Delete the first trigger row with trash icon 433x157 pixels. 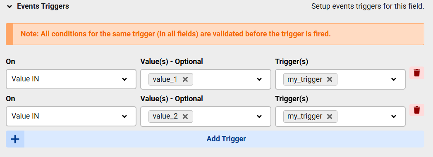pyautogui.click(x=417, y=73)
